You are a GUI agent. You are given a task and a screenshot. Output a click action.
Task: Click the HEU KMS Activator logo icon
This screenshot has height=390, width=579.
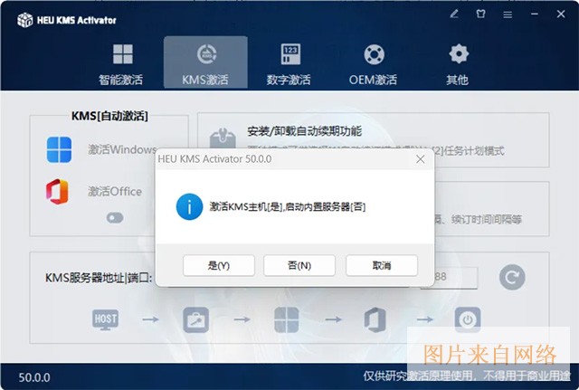coord(24,19)
